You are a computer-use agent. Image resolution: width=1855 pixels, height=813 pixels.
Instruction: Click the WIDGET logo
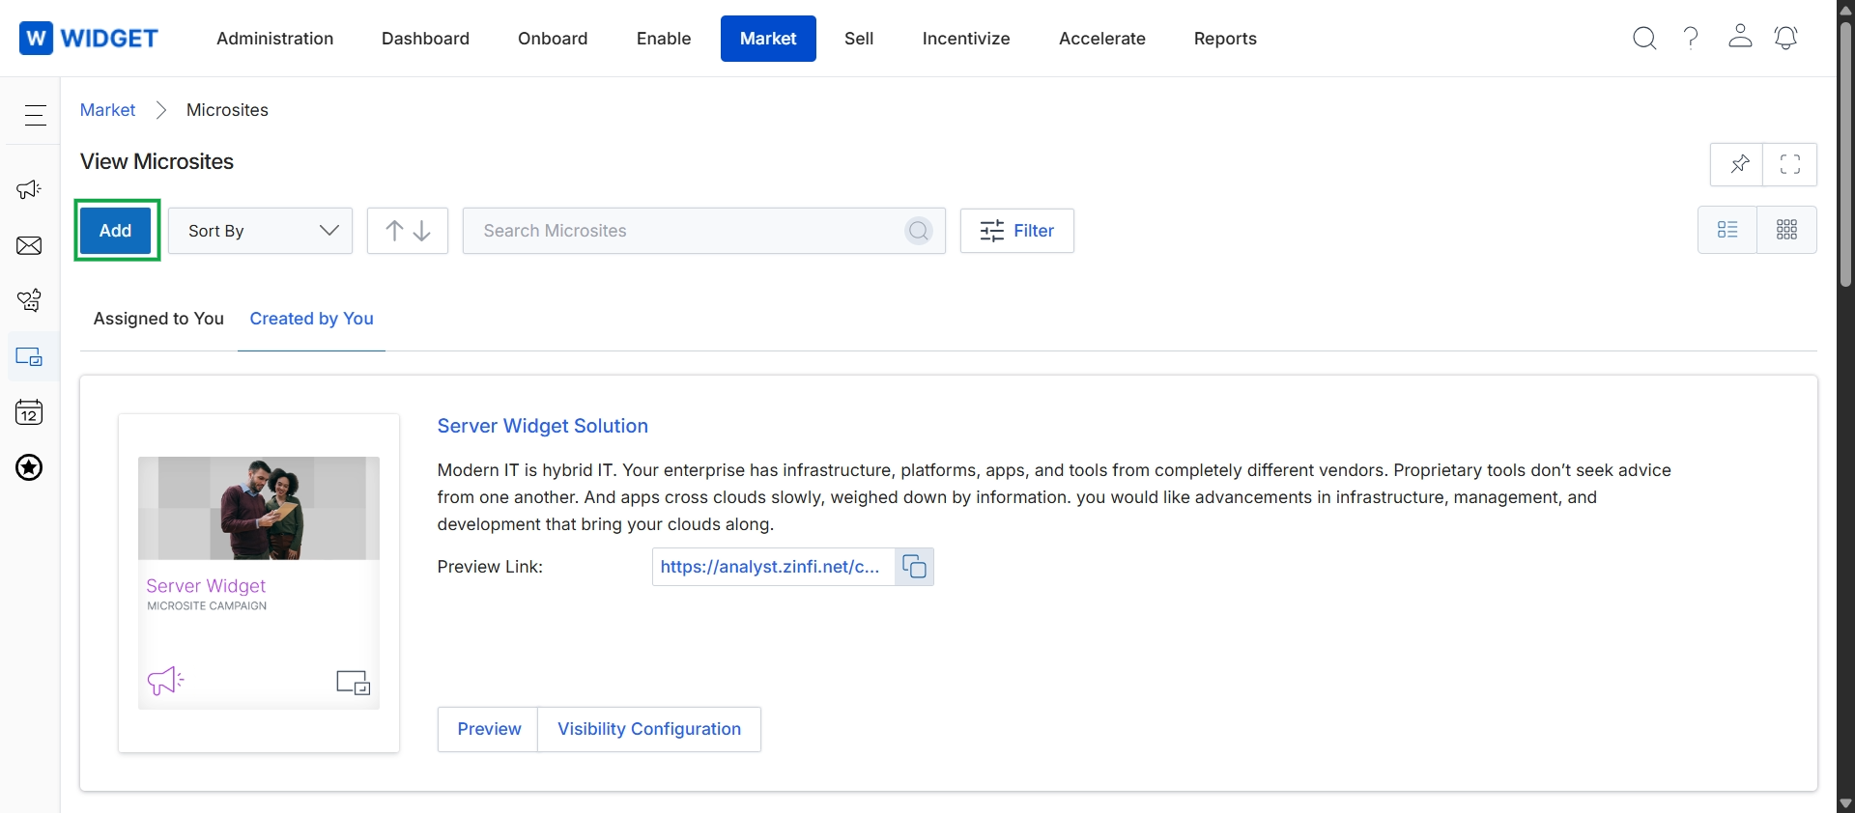[x=88, y=39]
